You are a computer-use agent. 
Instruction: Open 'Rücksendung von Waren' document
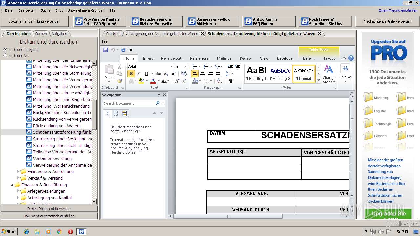pyautogui.click(x=56, y=126)
